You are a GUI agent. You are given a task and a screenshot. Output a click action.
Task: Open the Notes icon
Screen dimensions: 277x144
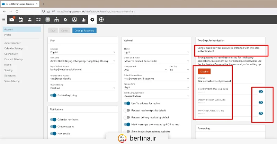[x=48, y=19]
